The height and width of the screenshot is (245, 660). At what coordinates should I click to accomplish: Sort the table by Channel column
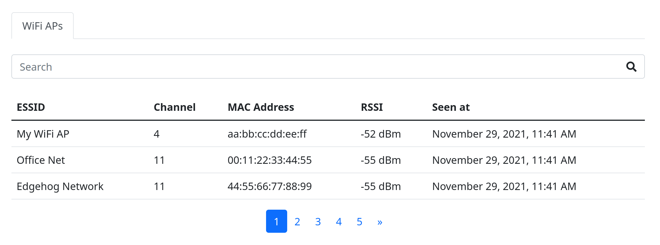pos(174,107)
